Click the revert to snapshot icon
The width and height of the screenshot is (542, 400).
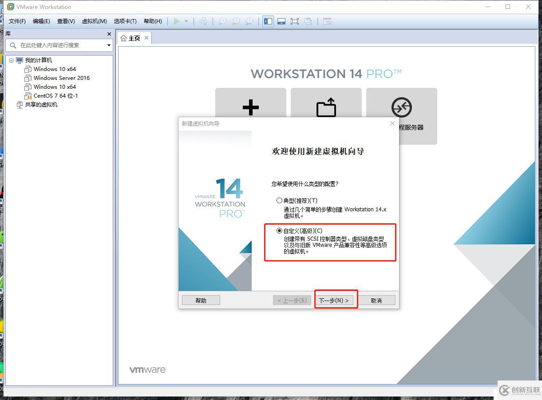(236, 21)
